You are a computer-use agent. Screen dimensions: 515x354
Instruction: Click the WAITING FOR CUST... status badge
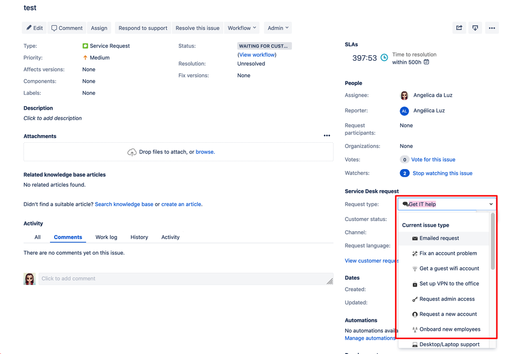pos(264,46)
